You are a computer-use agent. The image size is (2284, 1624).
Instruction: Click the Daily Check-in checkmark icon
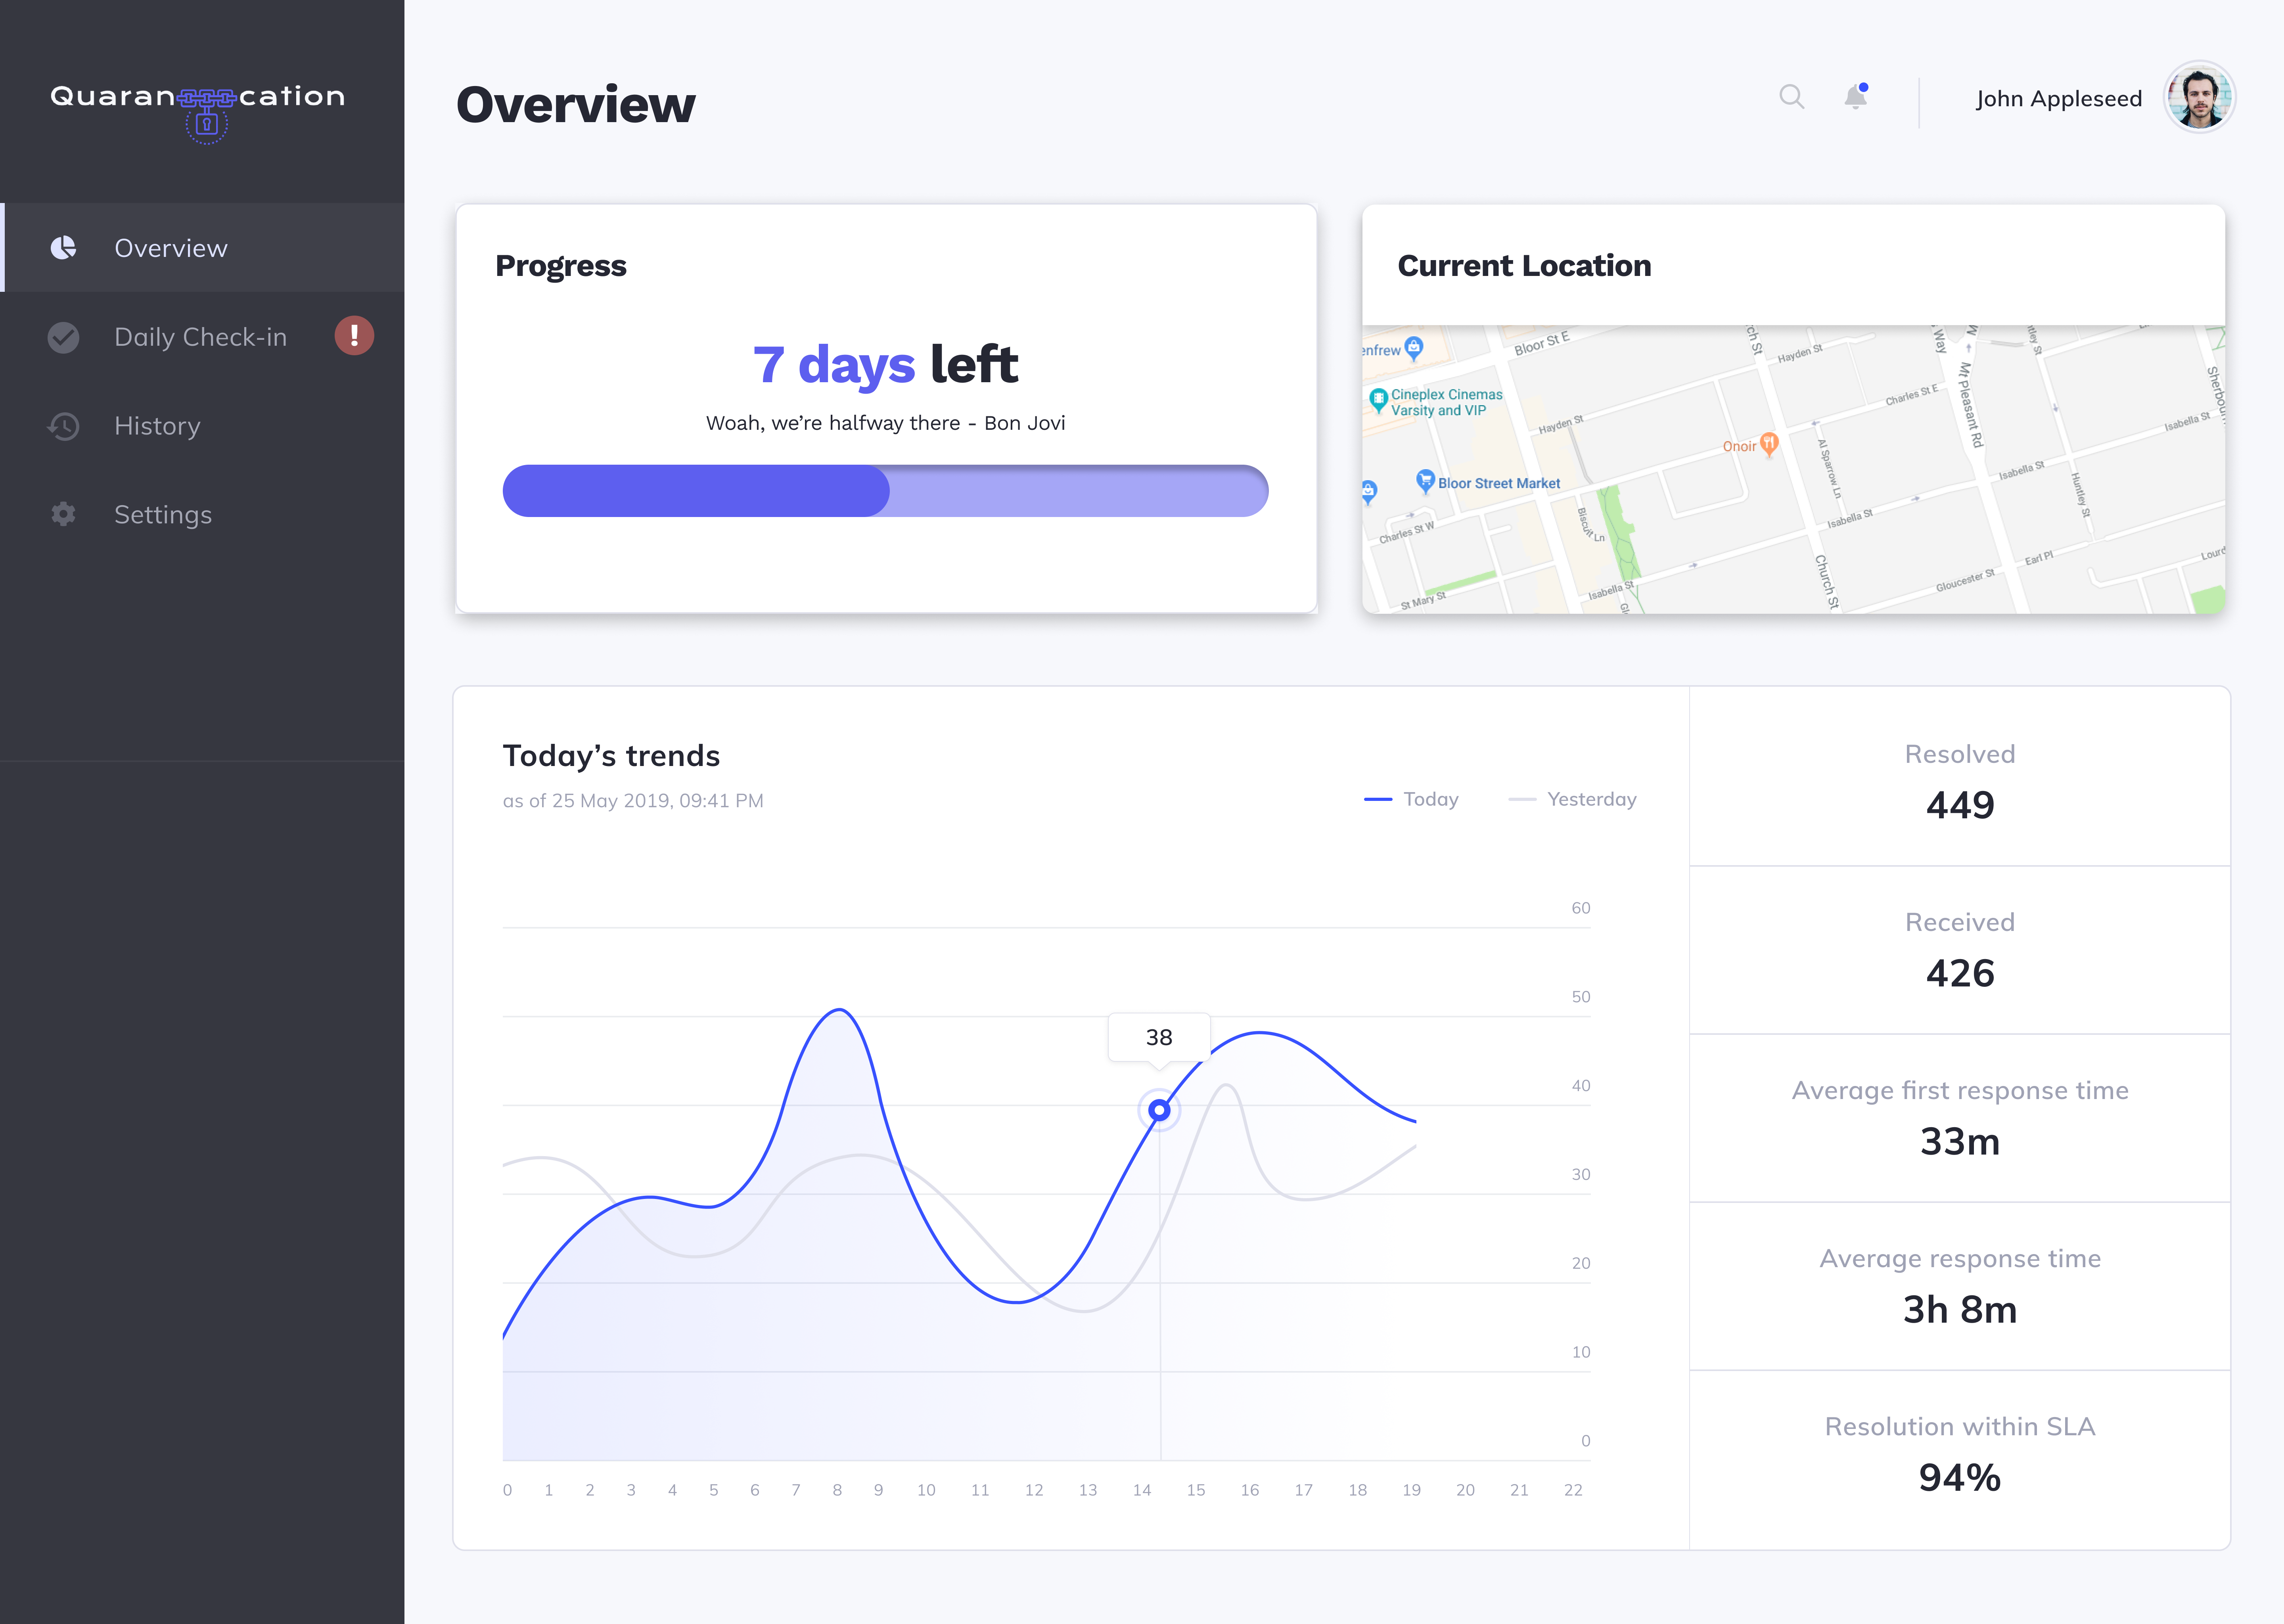click(63, 337)
